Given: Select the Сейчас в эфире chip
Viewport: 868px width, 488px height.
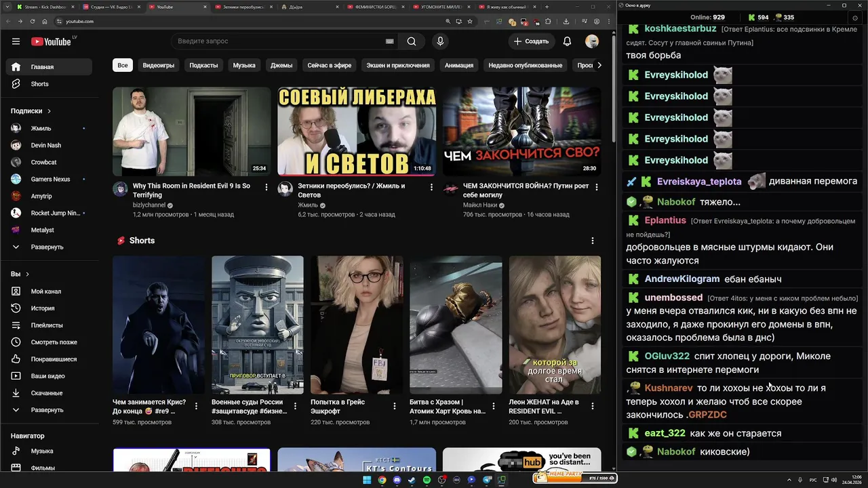Looking at the screenshot, I should coord(330,66).
